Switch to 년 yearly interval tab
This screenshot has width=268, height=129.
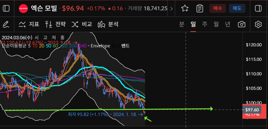[x=228, y=24]
